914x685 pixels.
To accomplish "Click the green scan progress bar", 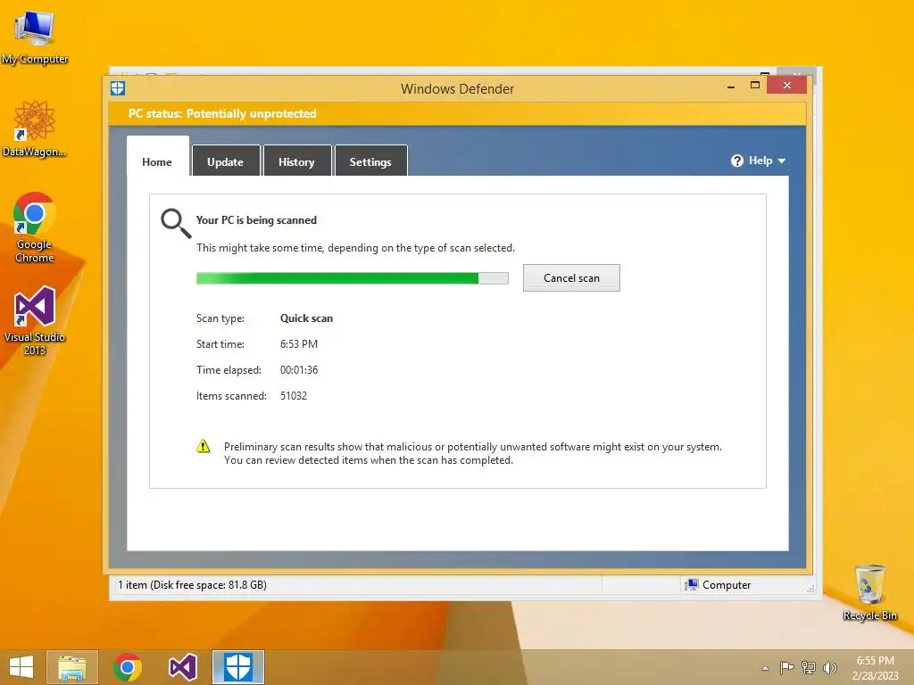I will point(352,278).
